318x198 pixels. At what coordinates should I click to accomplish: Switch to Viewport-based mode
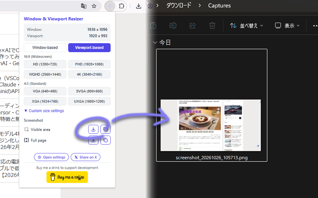(89, 48)
